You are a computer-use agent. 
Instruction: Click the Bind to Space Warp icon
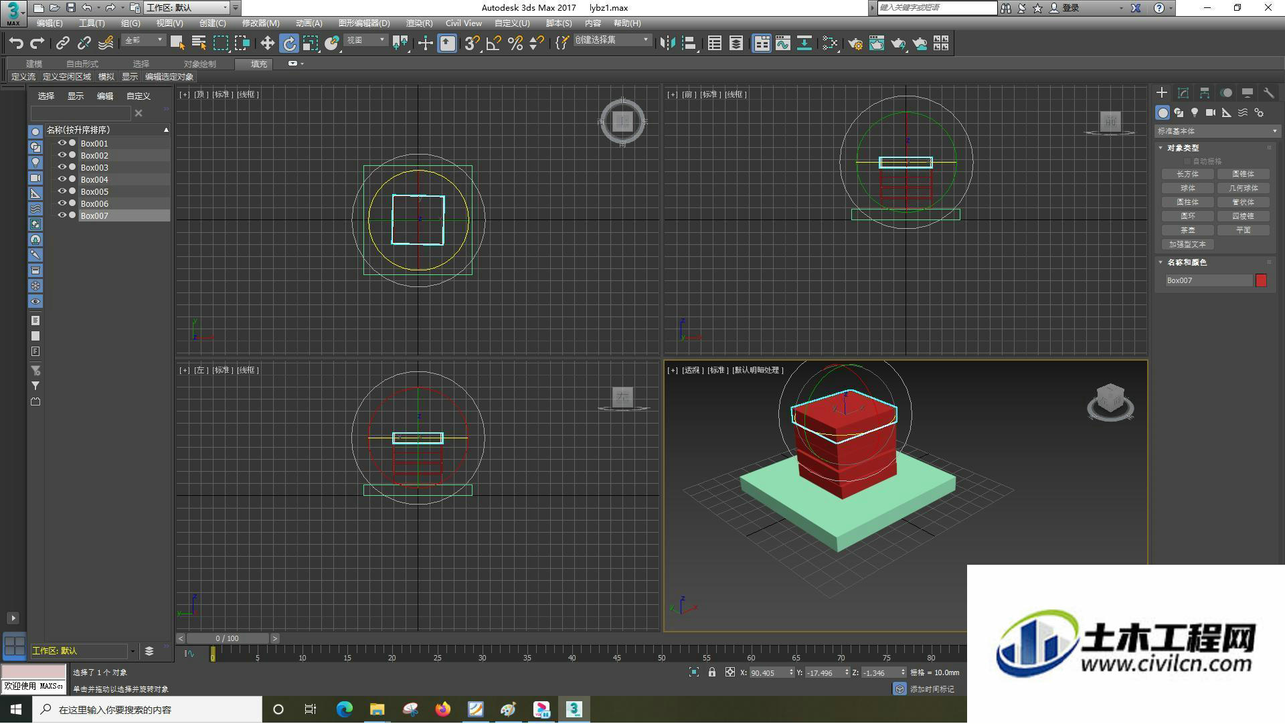(x=106, y=43)
